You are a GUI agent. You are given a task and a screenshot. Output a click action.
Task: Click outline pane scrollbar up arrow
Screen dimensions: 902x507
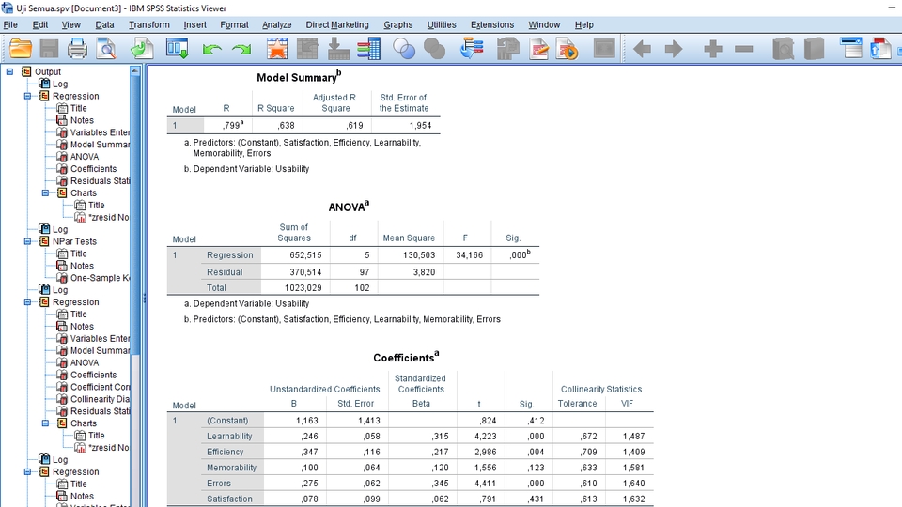coord(135,71)
